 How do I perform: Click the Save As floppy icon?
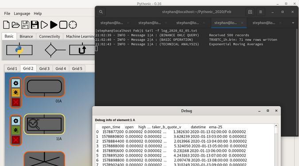(x=25, y=25)
